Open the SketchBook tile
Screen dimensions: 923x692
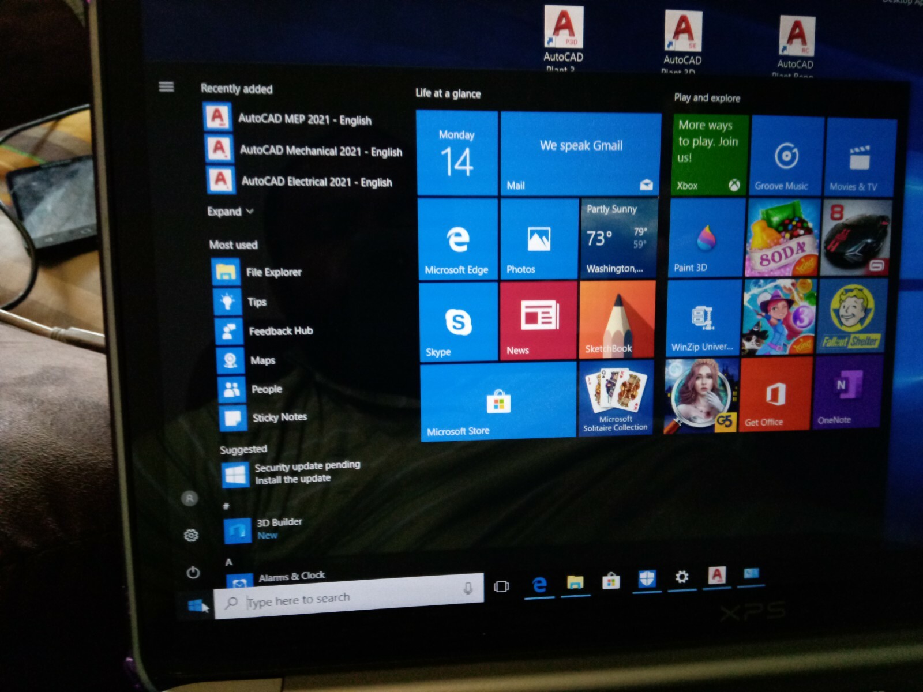click(x=617, y=319)
